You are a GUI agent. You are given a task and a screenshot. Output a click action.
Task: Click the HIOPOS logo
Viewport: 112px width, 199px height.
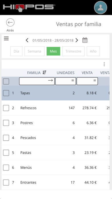pos(29,8)
